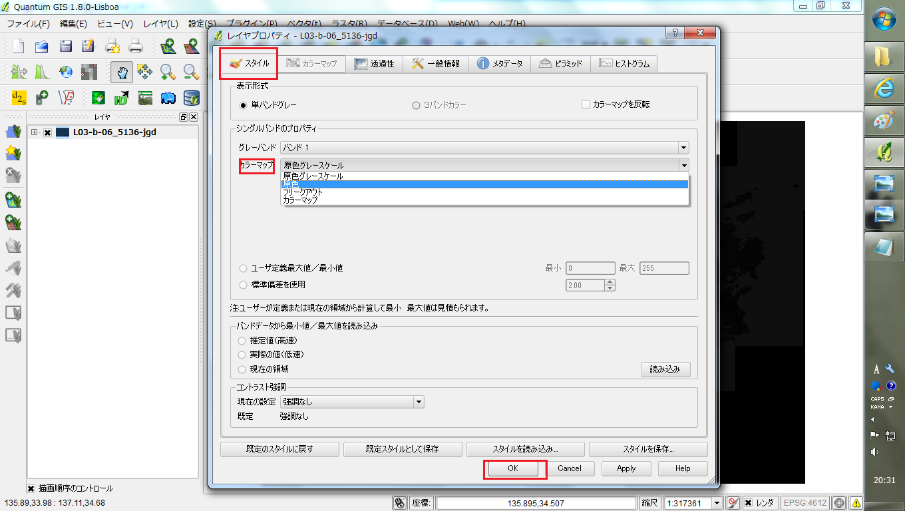Toggle visibility checkbox of L03-b-06_5136-jgd layer
This screenshot has width=905, height=511.
point(48,132)
